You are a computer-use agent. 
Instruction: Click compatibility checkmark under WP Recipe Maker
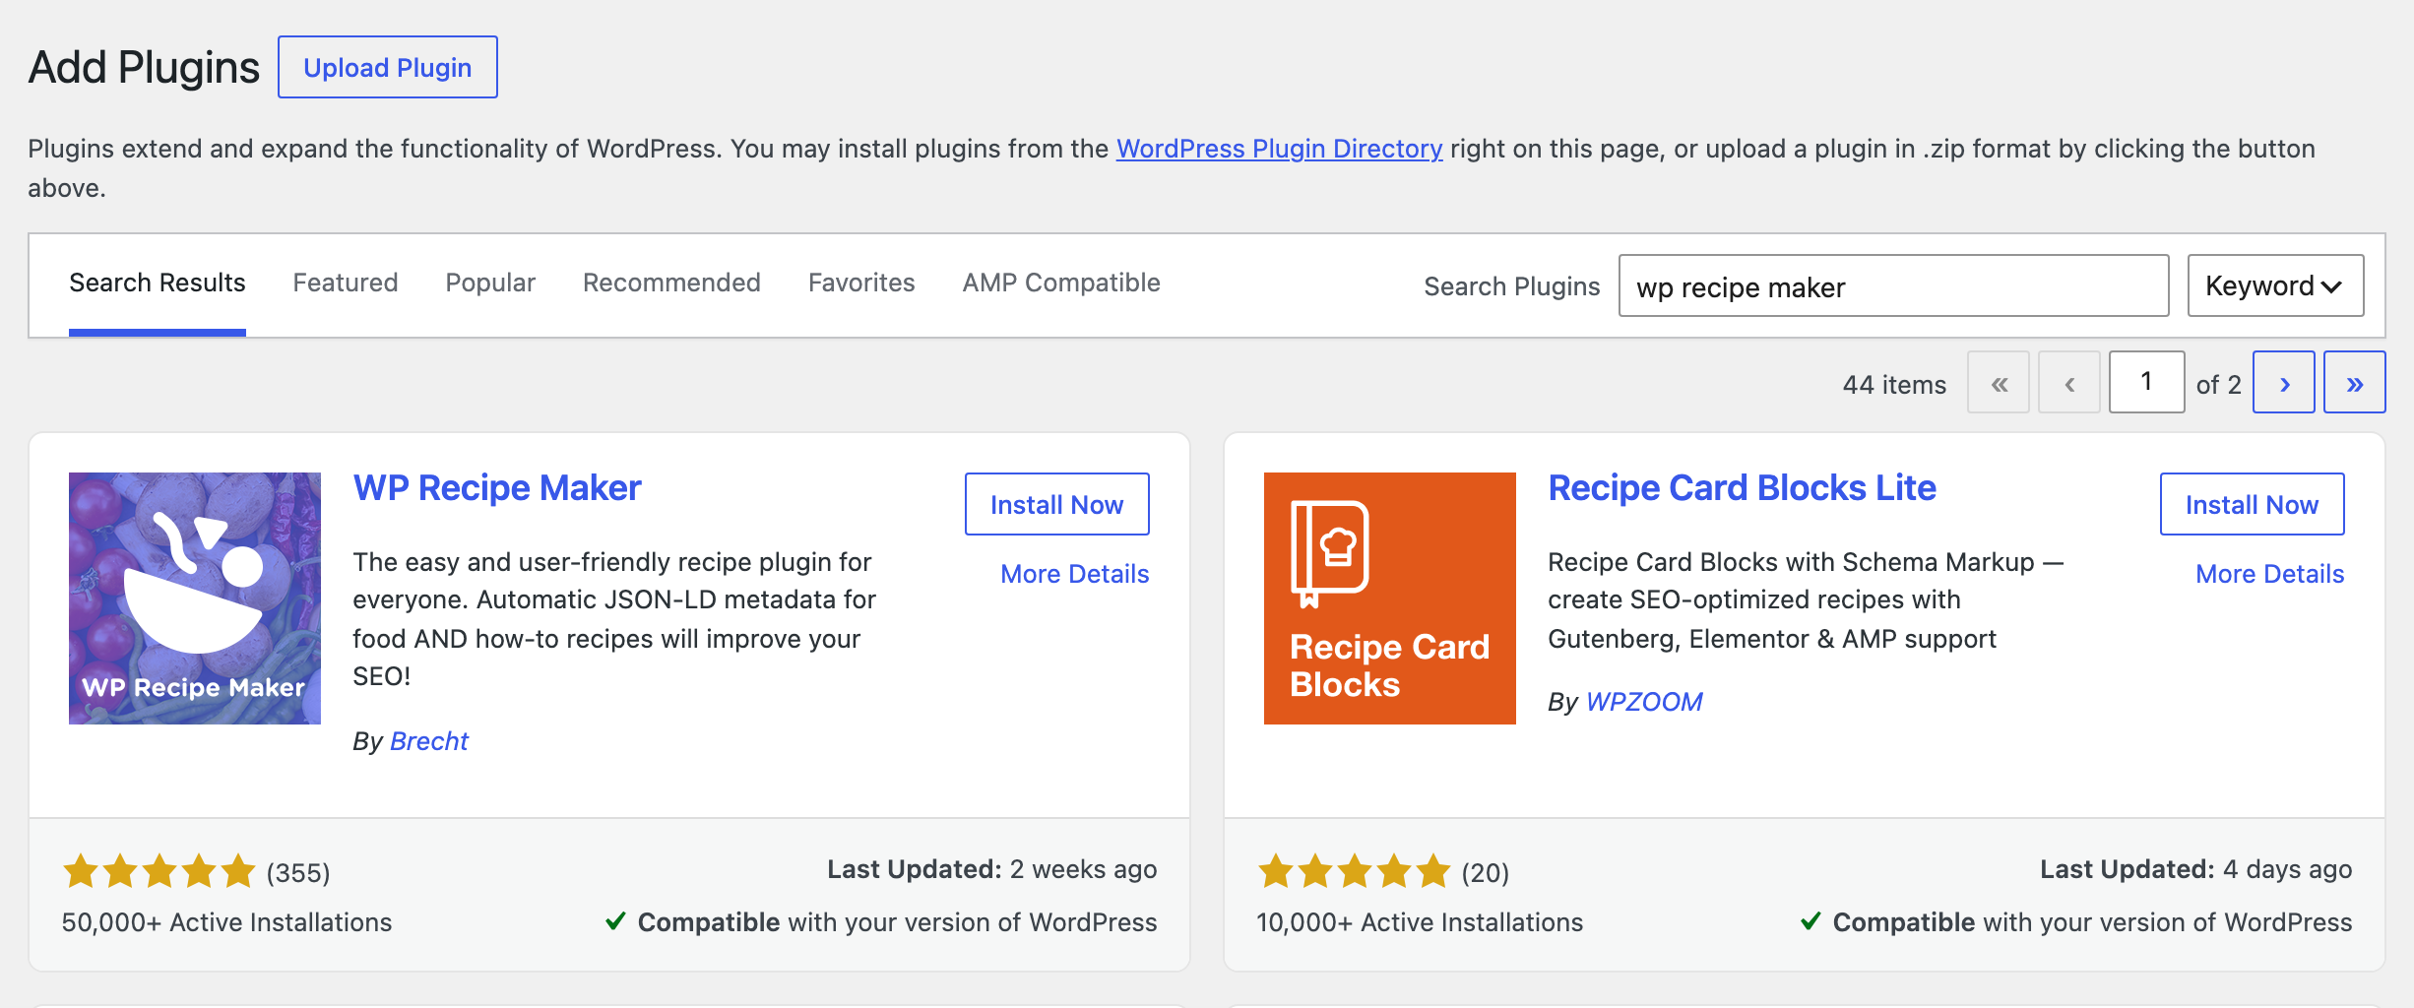(x=615, y=921)
